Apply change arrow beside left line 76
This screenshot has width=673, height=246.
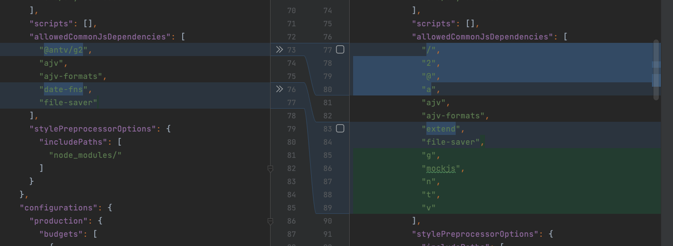click(279, 89)
